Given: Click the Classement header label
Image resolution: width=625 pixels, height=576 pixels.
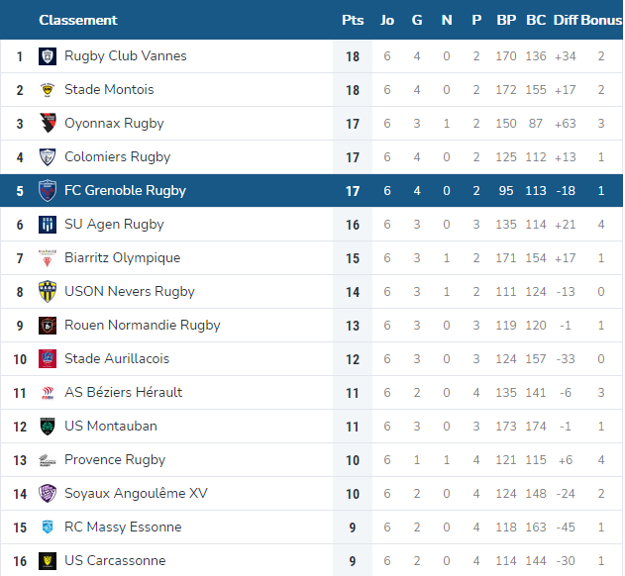Looking at the screenshot, I should [78, 20].
